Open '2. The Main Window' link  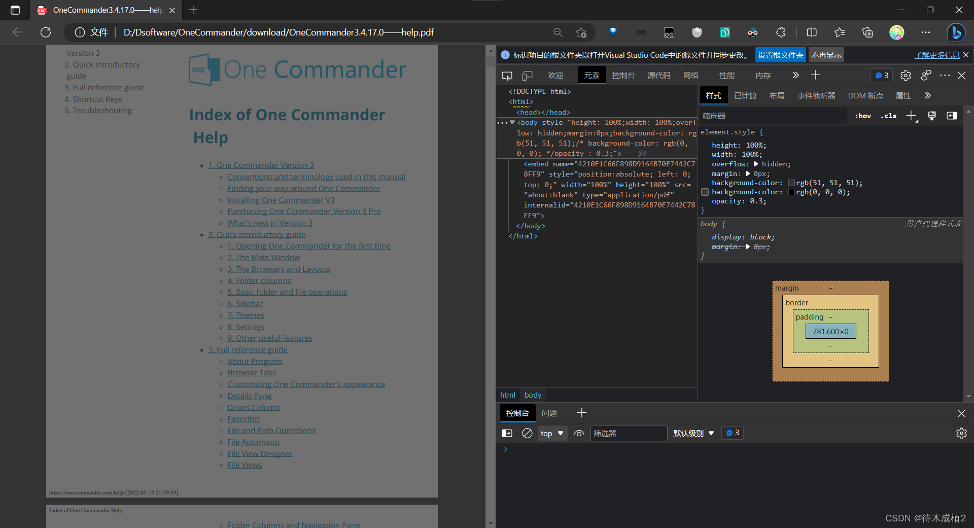[x=264, y=258]
